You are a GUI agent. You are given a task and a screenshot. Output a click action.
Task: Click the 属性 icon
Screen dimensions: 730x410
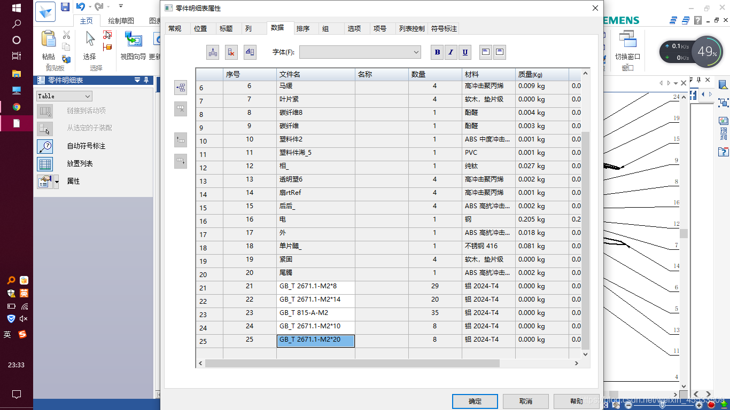click(x=44, y=182)
